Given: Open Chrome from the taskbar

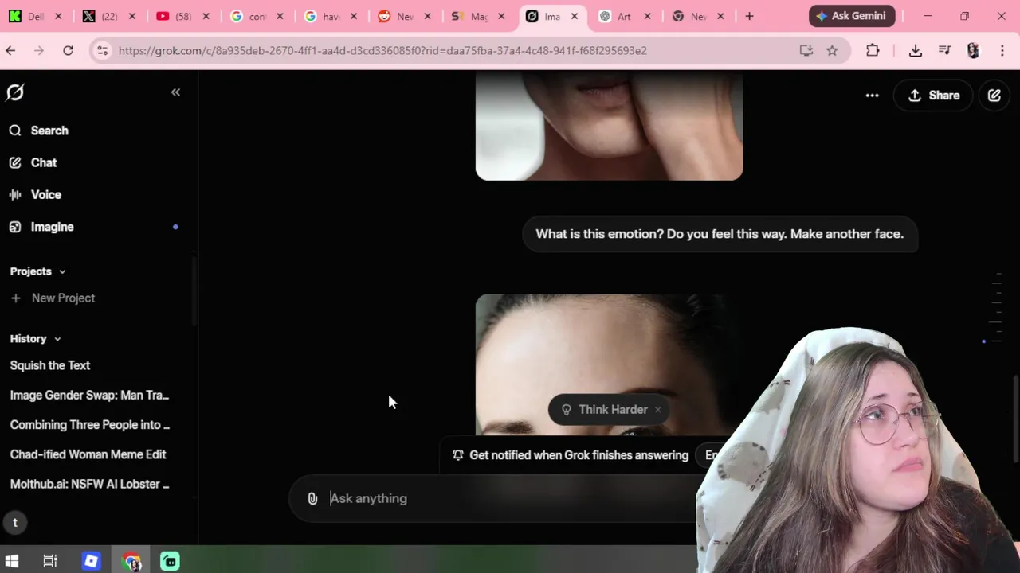Looking at the screenshot, I should [131, 561].
